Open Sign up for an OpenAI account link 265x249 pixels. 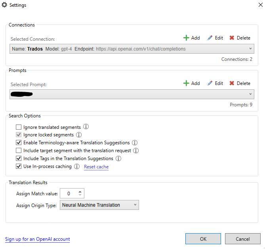click(x=38, y=239)
